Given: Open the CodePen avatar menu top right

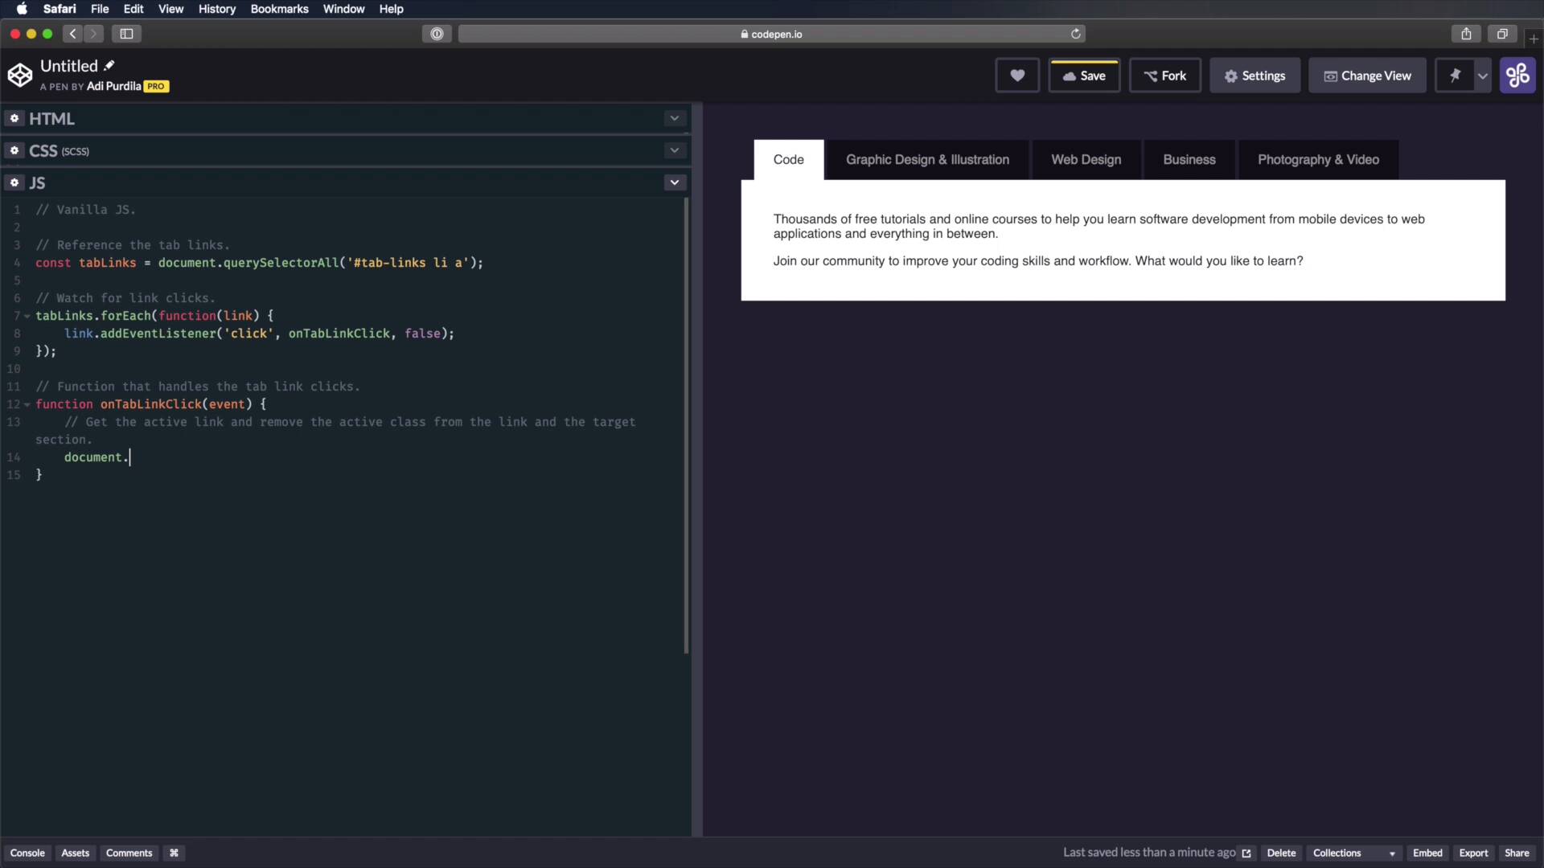Looking at the screenshot, I should [x=1518, y=75].
